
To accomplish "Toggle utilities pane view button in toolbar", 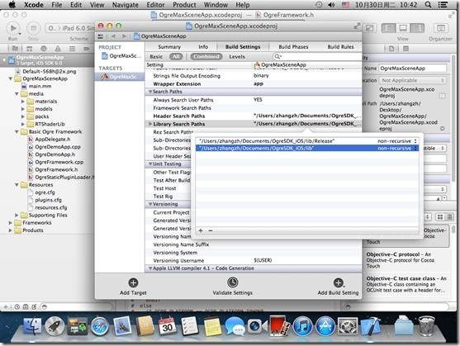I will [x=417, y=28].
